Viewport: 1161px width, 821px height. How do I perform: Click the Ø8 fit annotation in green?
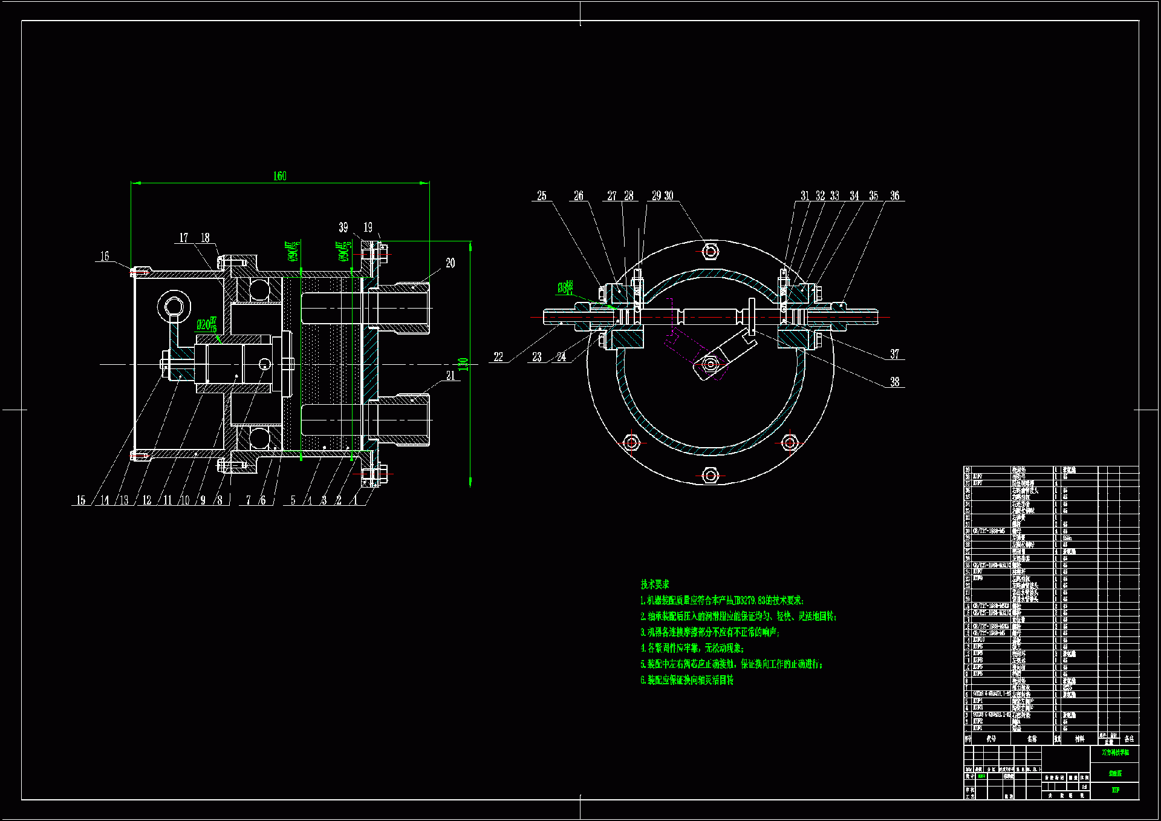click(565, 288)
